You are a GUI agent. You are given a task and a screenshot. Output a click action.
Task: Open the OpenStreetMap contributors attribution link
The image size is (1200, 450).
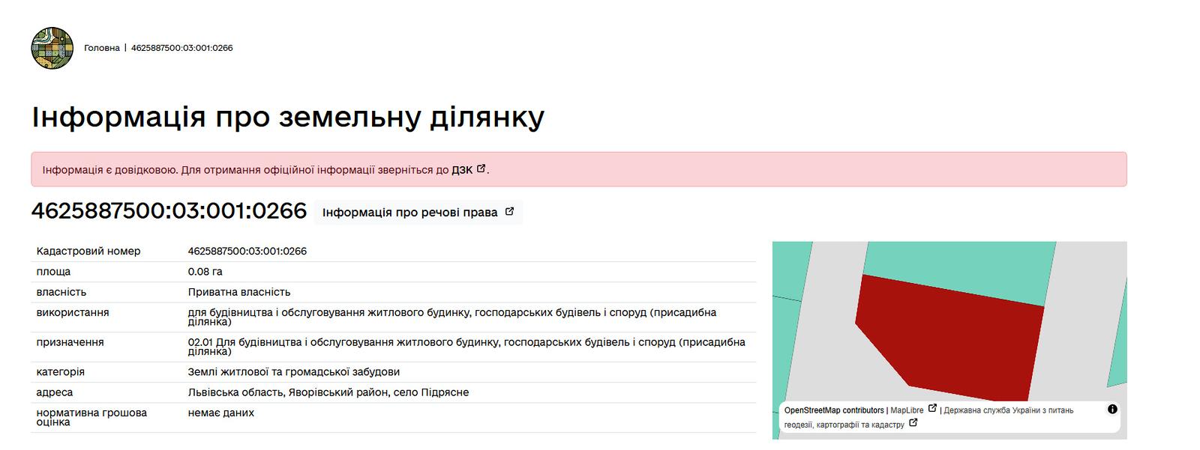[833, 410]
